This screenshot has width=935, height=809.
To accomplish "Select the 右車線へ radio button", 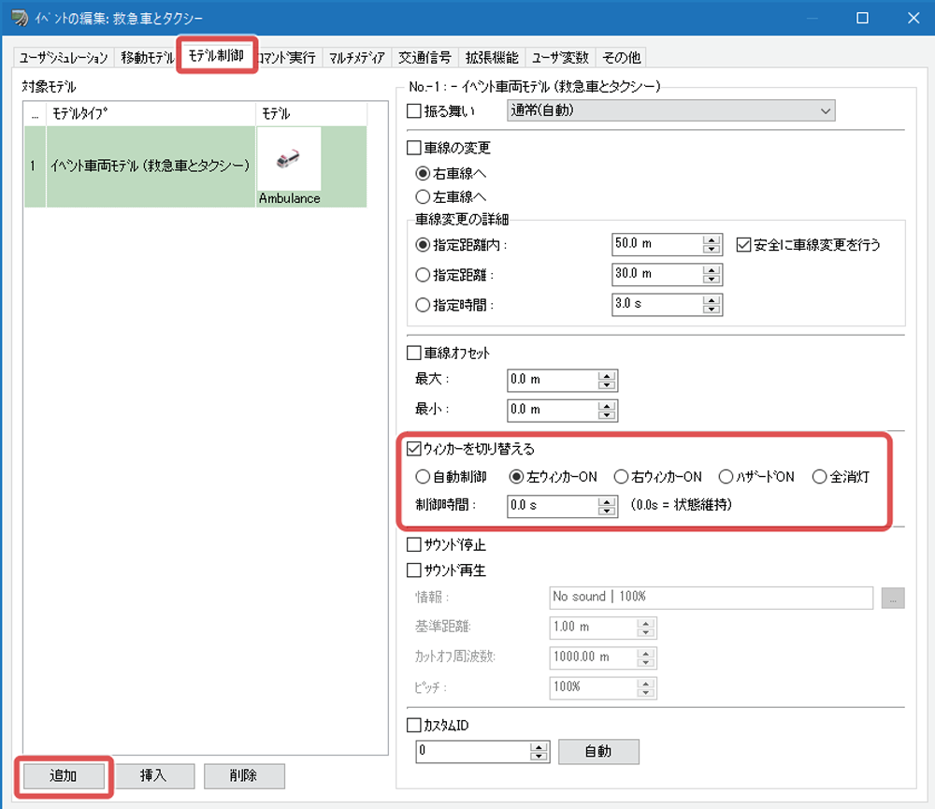I will tap(423, 174).
